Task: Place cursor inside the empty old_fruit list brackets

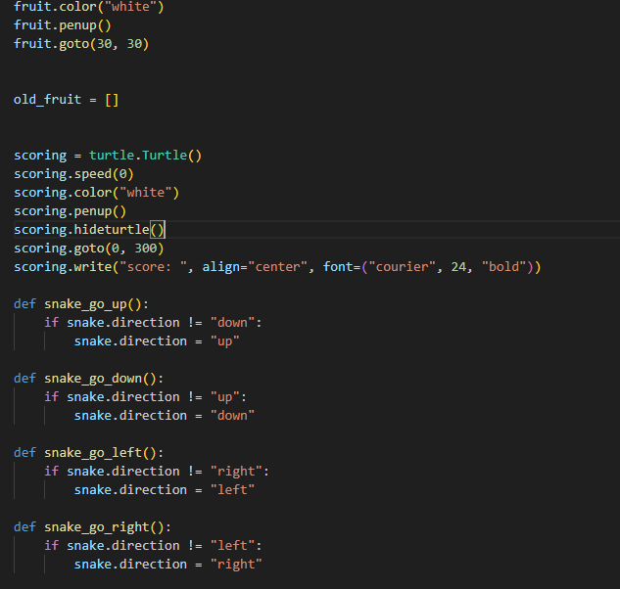Action: click(x=112, y=100)
